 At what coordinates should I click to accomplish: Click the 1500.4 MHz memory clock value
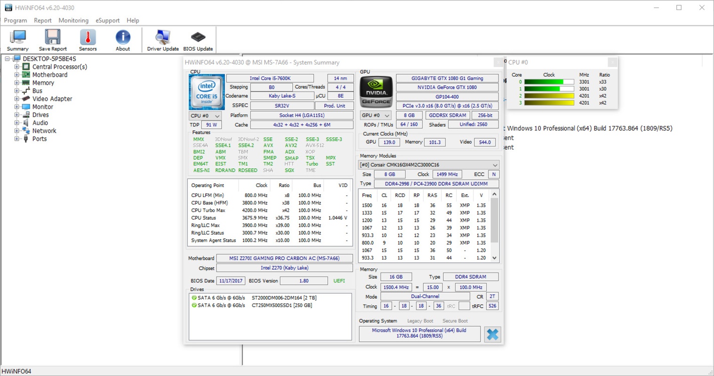[x=396, y=287]
